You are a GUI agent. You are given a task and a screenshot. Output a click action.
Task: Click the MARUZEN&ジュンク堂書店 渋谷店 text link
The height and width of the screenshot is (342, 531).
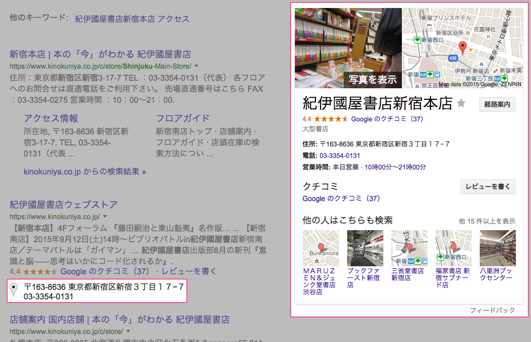point(320,281)
